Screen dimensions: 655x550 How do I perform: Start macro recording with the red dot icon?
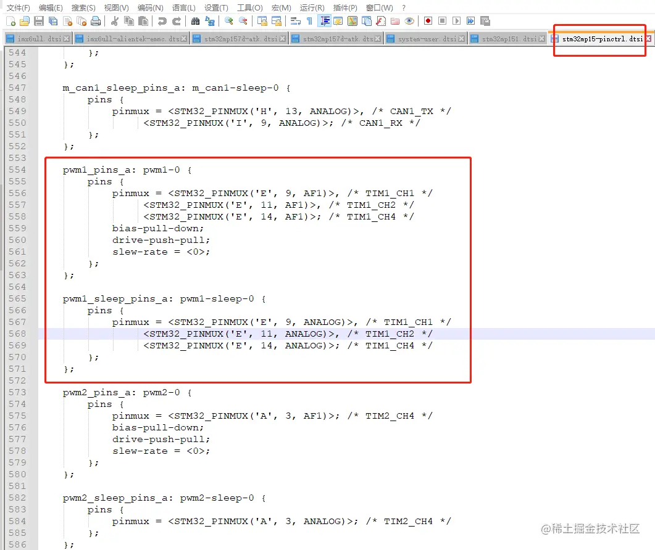point(428,21)
